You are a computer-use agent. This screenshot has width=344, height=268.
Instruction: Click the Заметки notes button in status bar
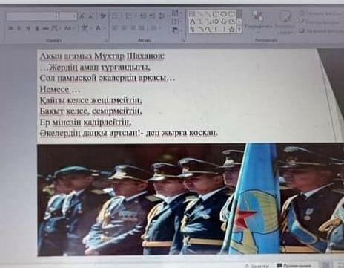[x=257, y=266]
